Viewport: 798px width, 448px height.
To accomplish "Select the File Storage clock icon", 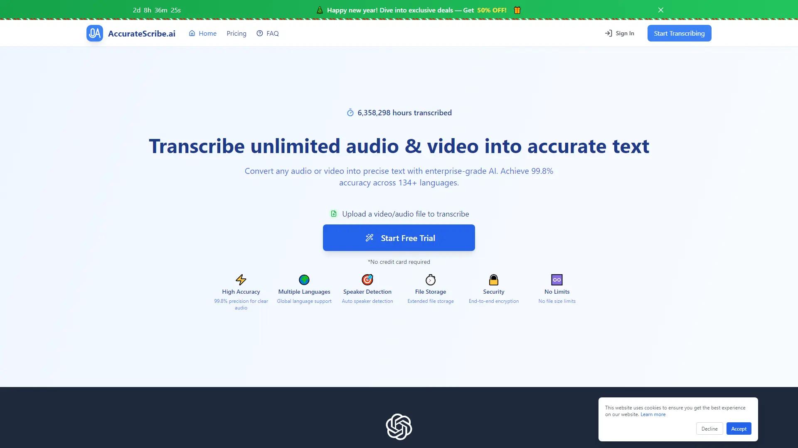I will [x=430, y=280].
